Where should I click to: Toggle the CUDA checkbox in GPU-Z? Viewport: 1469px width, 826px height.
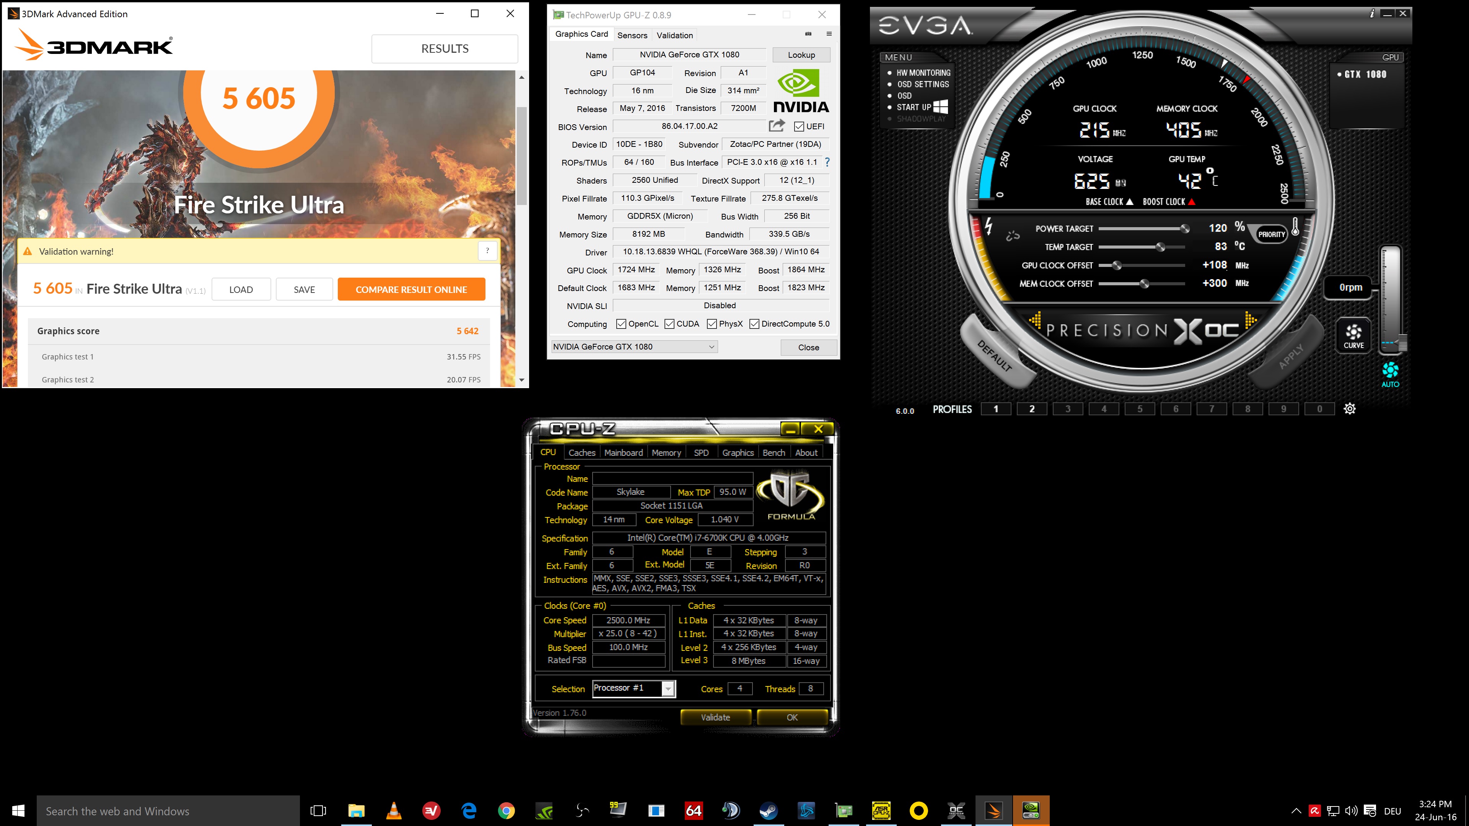pos(669,324)
